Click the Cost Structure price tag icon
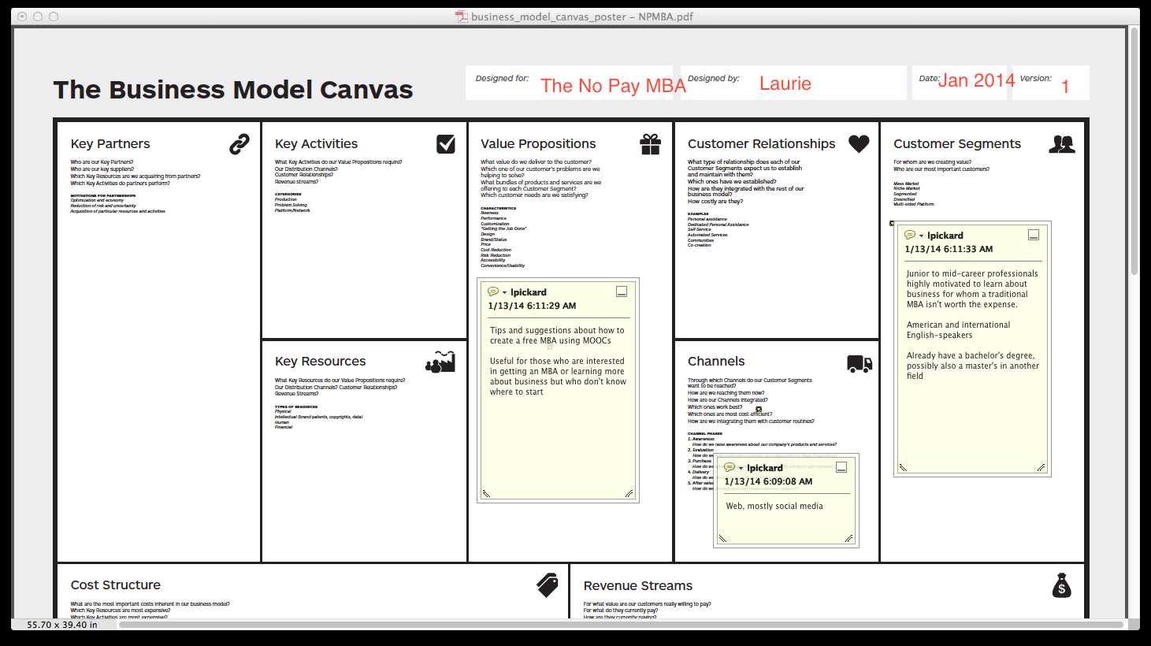Image resolution: width=1151 pixels, height=646 pixels. click(x=548, y=585)
